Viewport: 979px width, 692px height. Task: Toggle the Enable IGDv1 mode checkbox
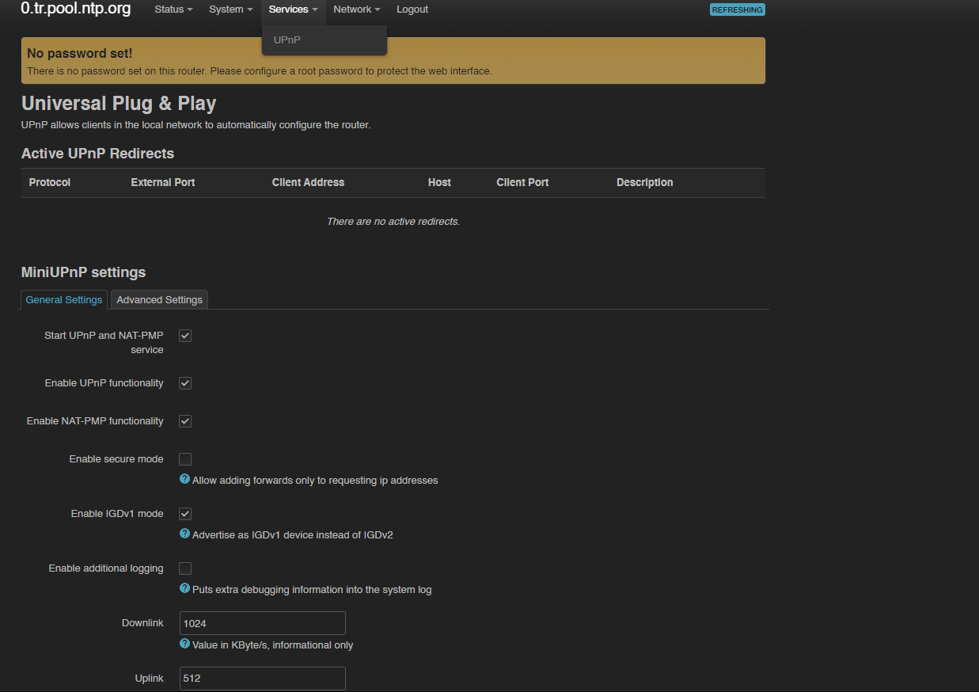185,514
